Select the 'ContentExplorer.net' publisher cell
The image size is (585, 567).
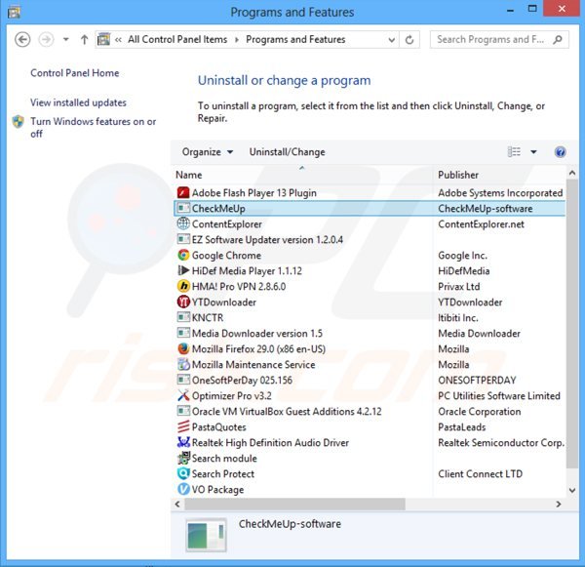pos(482,224)
